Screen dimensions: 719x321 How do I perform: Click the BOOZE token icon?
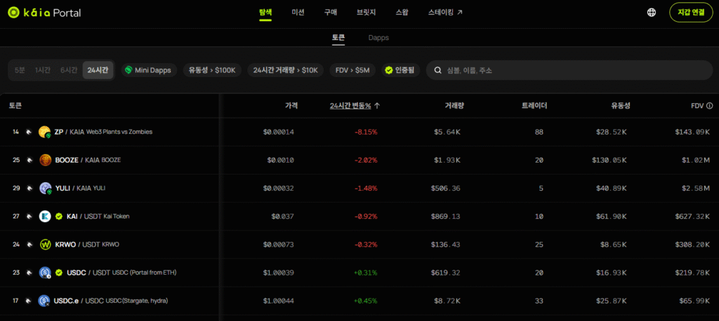(x=45, y=160)
